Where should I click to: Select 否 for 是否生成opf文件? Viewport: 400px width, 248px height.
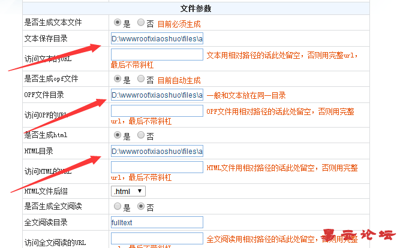[x=141, y=78]
